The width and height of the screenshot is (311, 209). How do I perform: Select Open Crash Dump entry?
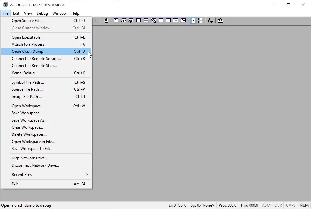[46, 52]
